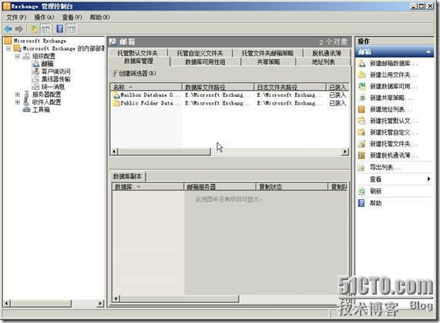Switch to the 共享策略 tab
Screen dimensions: 440x323
tap(268, 62)
